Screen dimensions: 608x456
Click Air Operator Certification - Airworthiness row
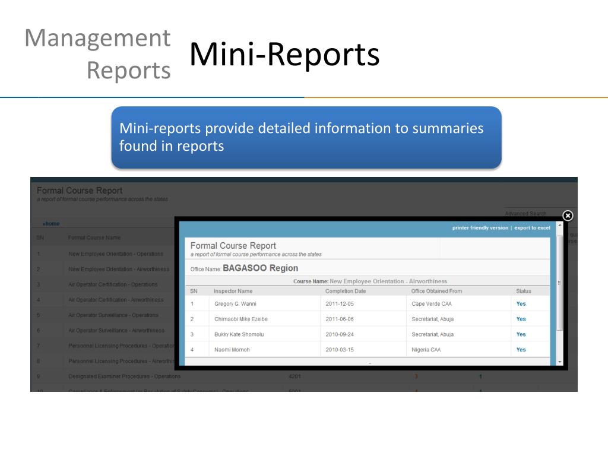pos(116,300)
